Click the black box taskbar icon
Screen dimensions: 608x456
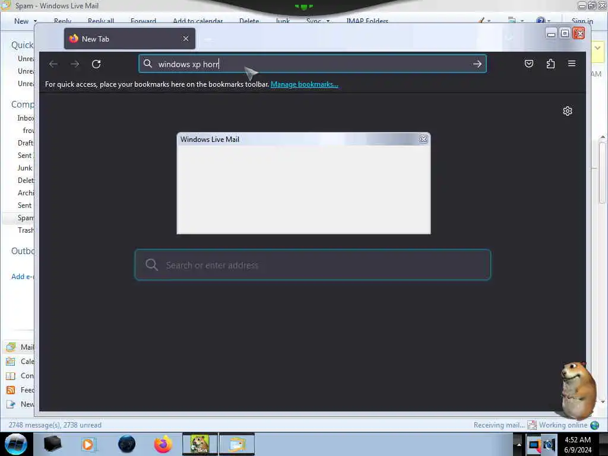click(x=52, y=444)
